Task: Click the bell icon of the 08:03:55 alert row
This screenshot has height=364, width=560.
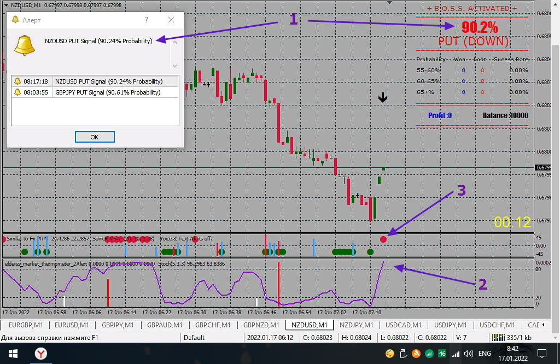Action: click(17, 92)
